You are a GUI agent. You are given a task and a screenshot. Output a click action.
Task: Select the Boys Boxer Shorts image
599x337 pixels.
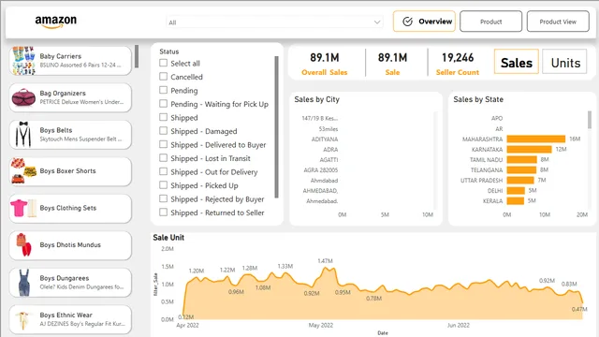coord(23,171)
